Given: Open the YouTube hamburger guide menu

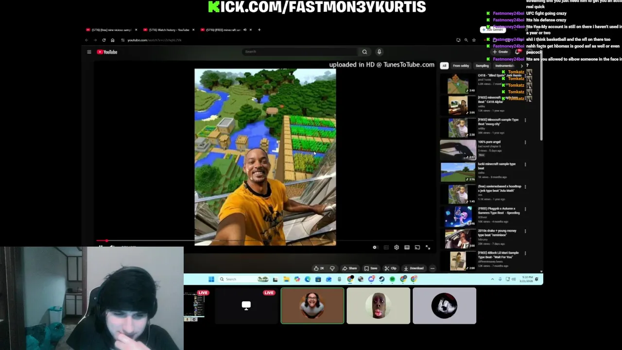Looking at the screenshot, I should (x=89, y=52).
